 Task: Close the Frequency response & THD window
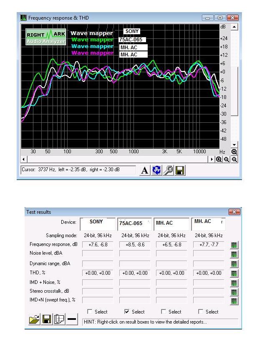(232, 18)
